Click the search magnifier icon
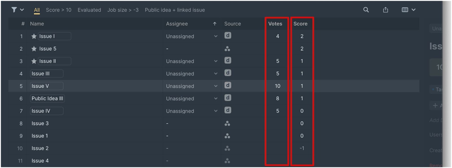This screenshot has width=452, height=168. tap(366, 10)
